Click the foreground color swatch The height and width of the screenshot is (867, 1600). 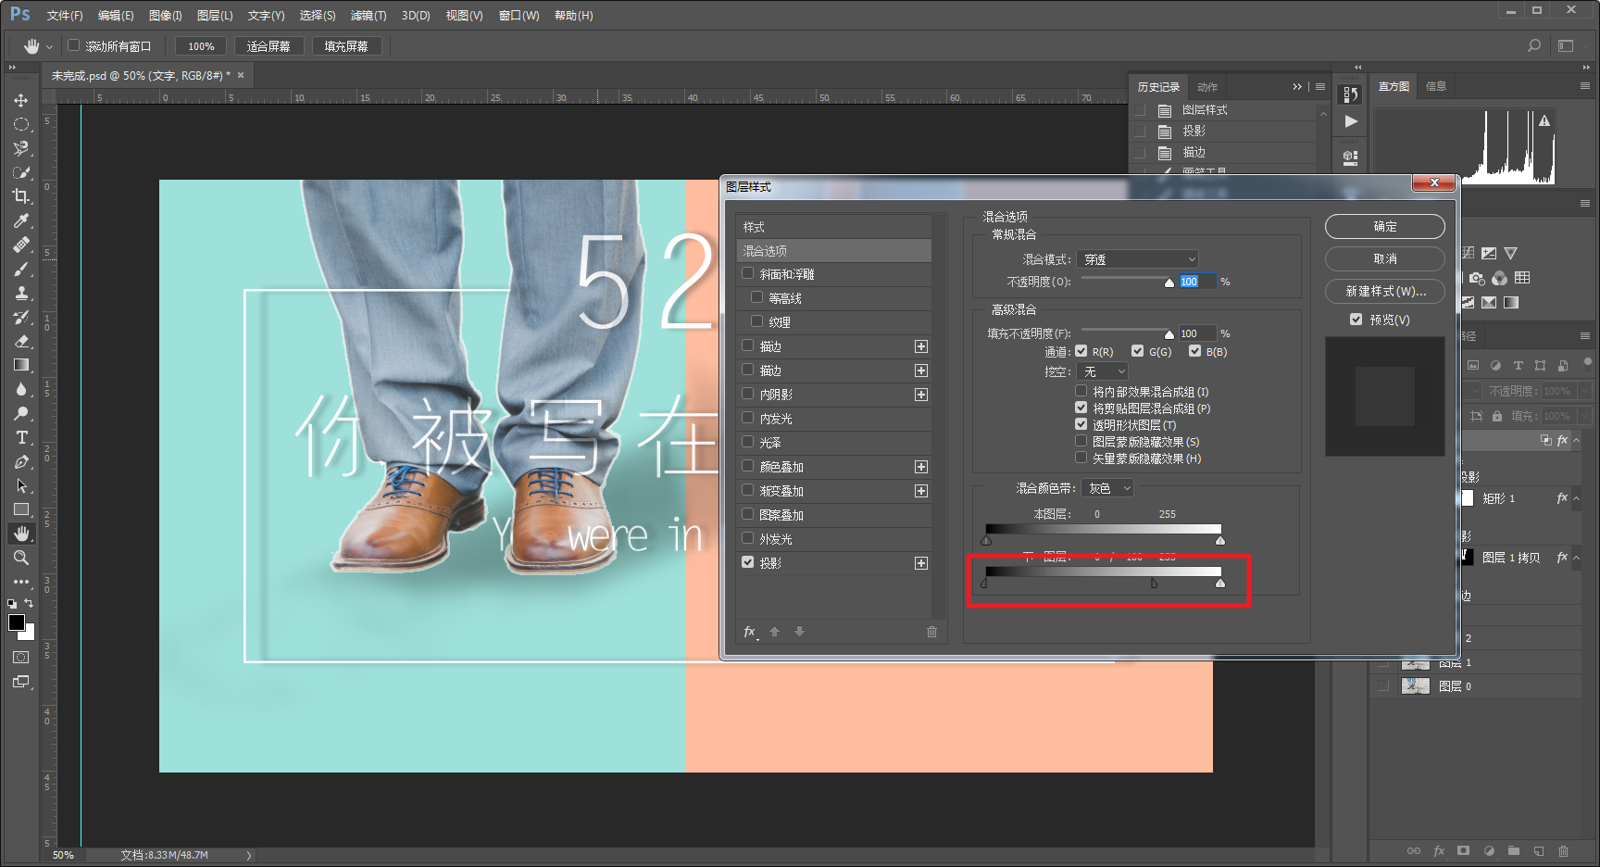pyautogui.click(x=17, y=622)
